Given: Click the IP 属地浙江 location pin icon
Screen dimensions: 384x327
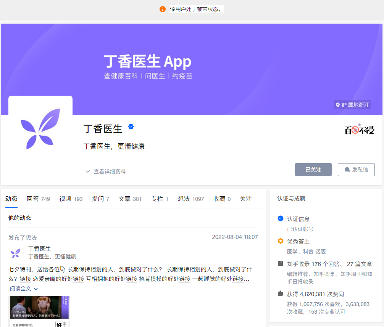Looking at the screenshot, I should point(338,105).
